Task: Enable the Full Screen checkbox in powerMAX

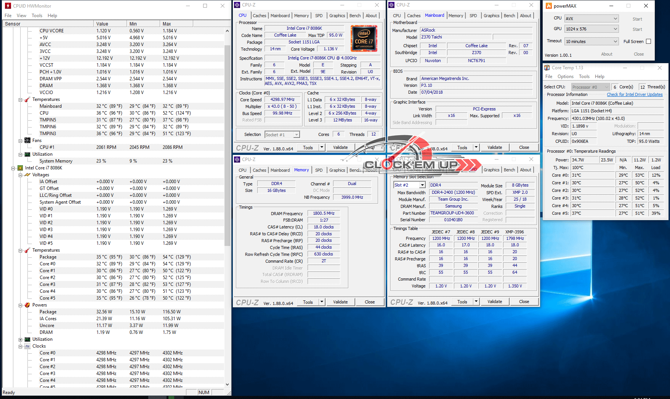Action: 648,41
